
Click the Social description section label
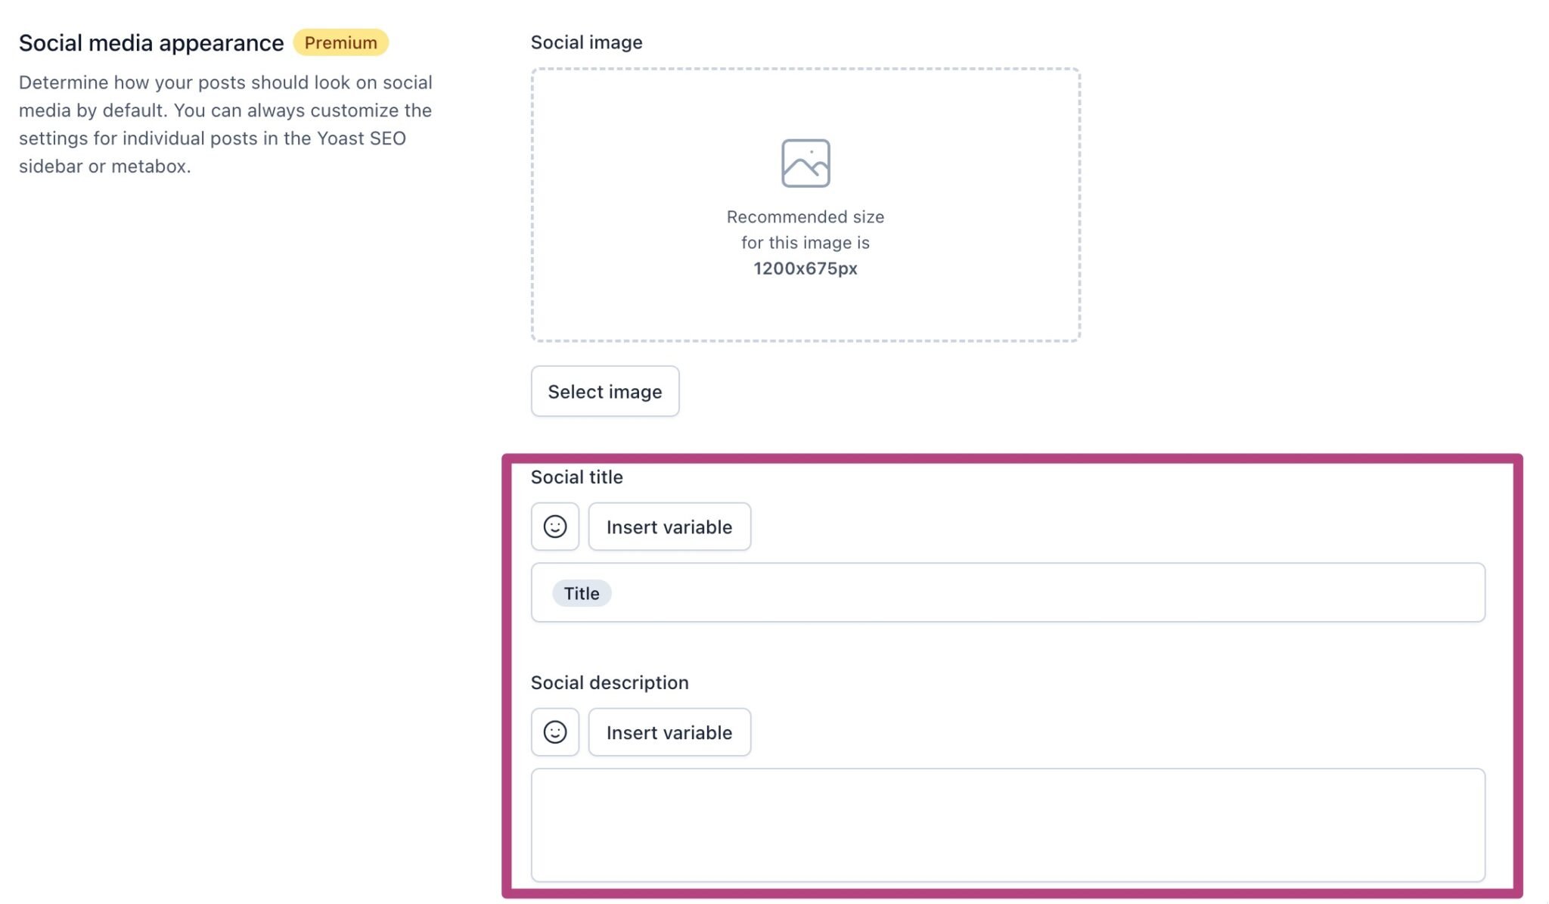610,682
